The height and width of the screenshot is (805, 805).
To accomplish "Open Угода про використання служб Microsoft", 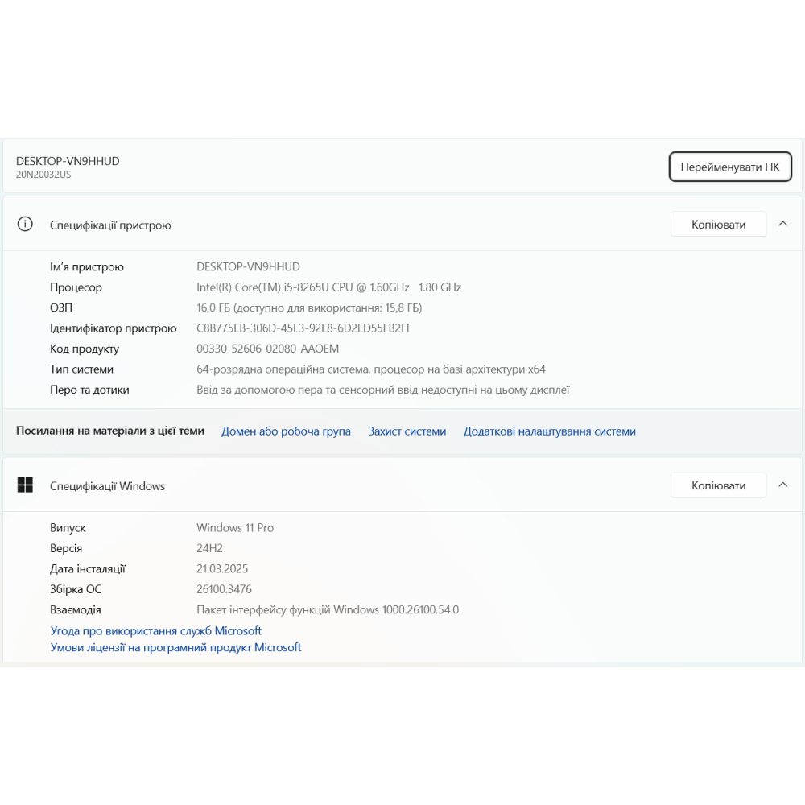I will [x=156, y=631].
